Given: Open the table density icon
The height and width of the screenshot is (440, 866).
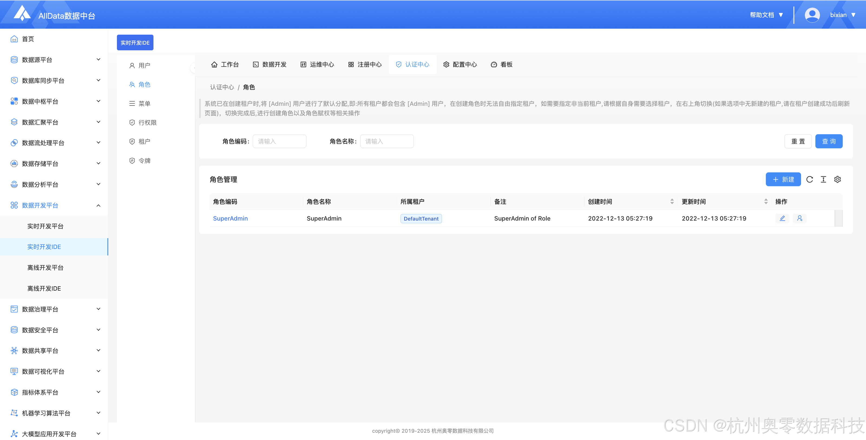Looking at the screenshot, I should tap(823, 179).
